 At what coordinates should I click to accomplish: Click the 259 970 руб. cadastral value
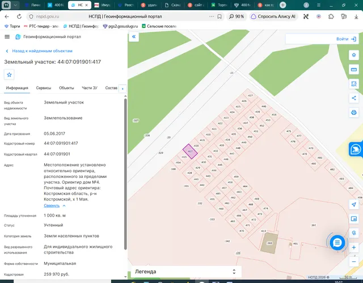pos(57,274)
